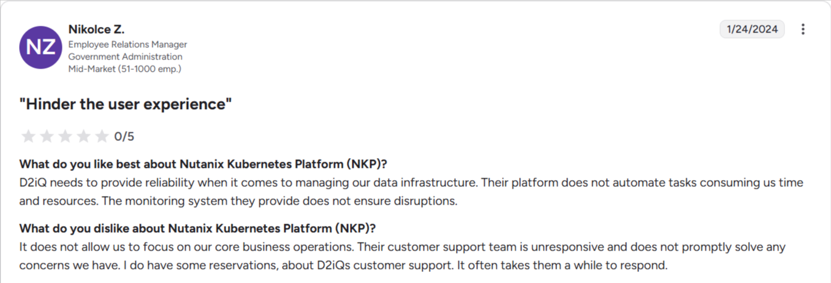Click the Government Administration industry label

point(125,57)
